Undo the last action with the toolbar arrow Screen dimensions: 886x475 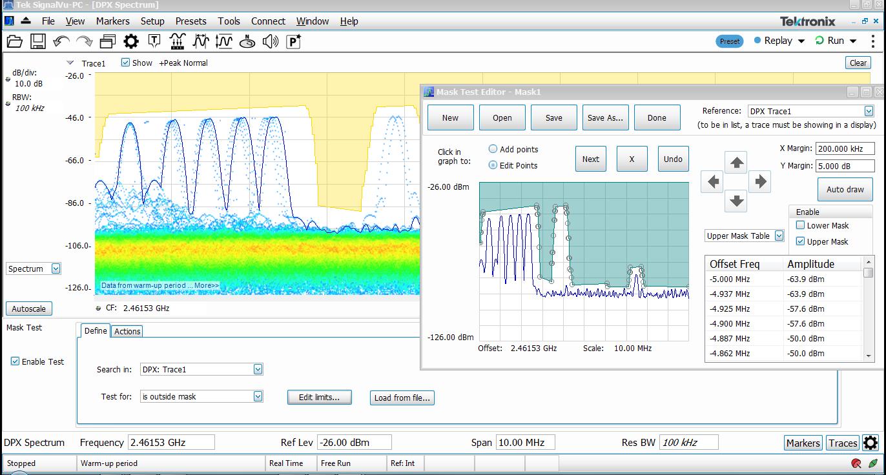tap(61, 42)
